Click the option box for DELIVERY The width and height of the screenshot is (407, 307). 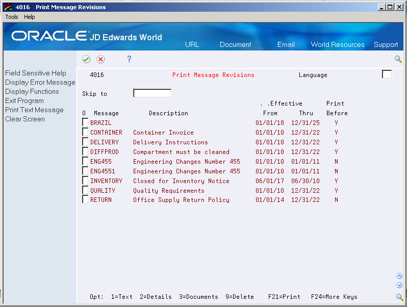pos(85,141)
